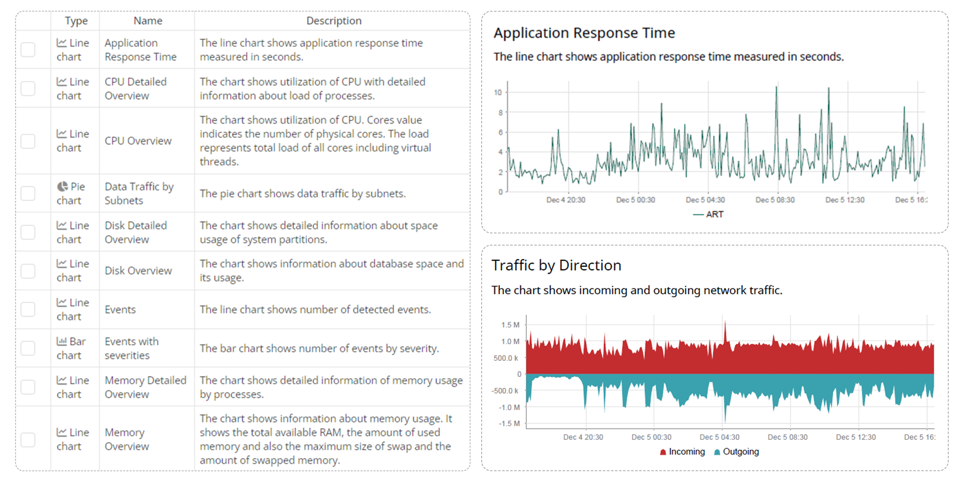Toggle the Outgoing legend teal marker
964x482 pixels.
point(717,452)
